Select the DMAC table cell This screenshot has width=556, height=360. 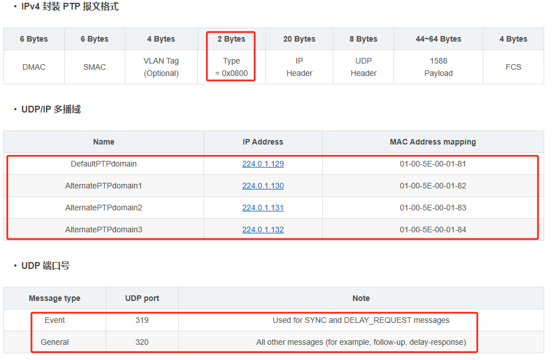coord(34,67)
